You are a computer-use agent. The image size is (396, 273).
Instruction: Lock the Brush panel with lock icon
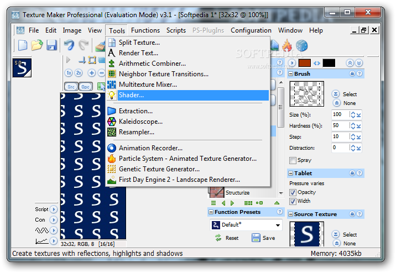[x=352, y=73]
